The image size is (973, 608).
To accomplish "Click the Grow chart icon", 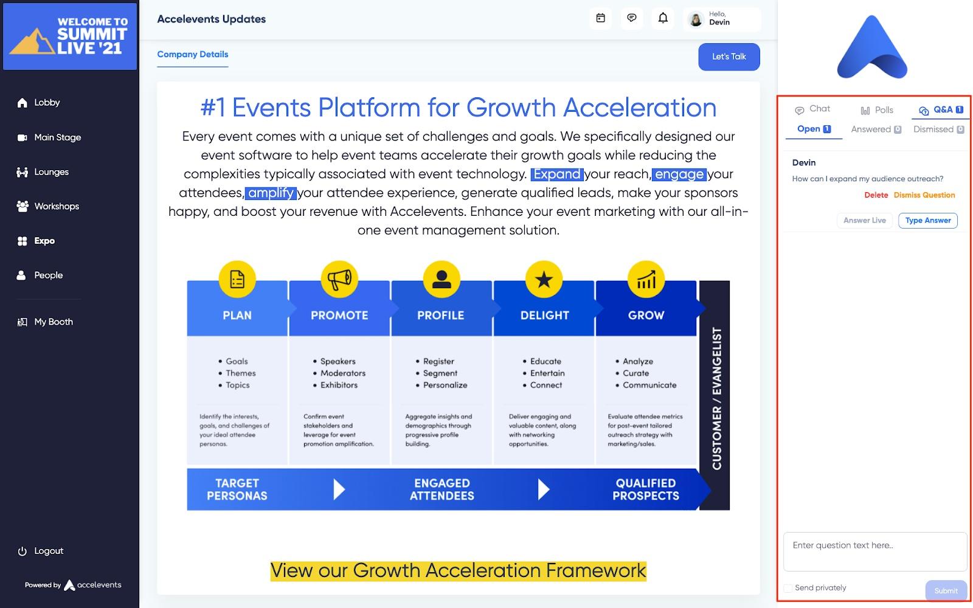I will point(646,279).
